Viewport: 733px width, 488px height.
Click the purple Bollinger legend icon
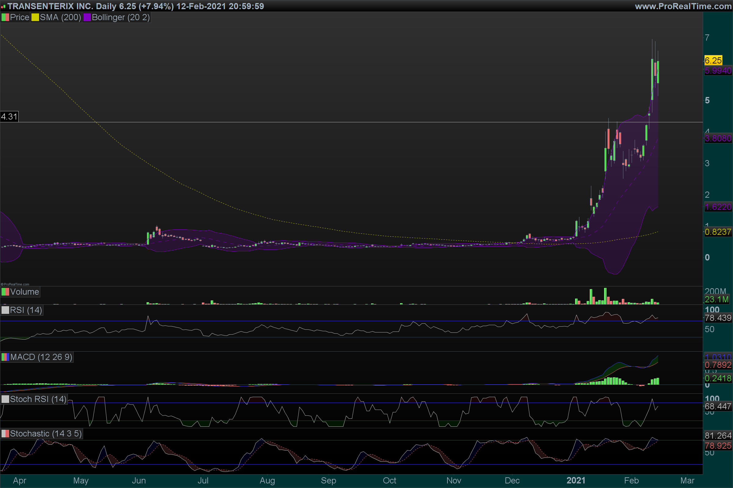coord(87,17)
